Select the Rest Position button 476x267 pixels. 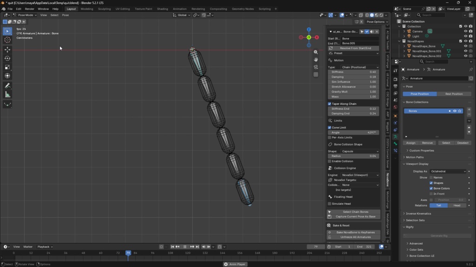click(454, 94)
